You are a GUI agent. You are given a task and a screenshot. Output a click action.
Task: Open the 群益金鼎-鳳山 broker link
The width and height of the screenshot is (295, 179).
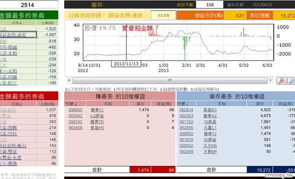coord(13,146)
